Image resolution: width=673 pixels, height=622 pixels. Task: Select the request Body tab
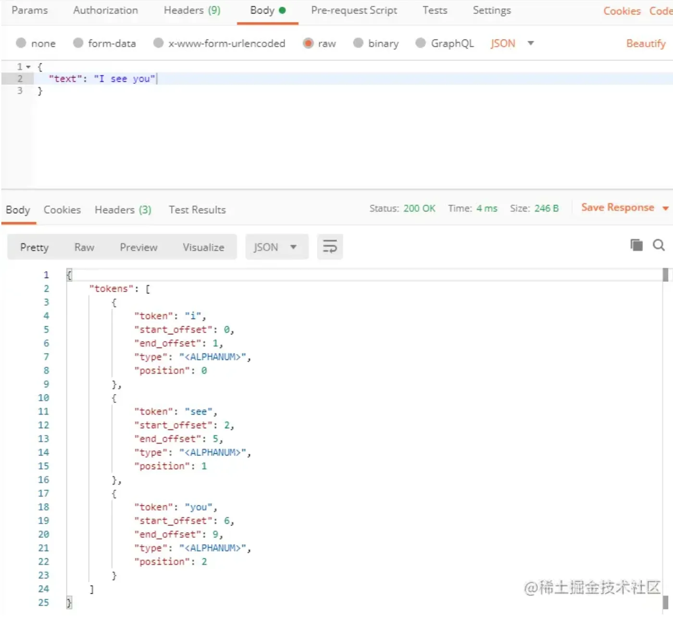[268, 11]
